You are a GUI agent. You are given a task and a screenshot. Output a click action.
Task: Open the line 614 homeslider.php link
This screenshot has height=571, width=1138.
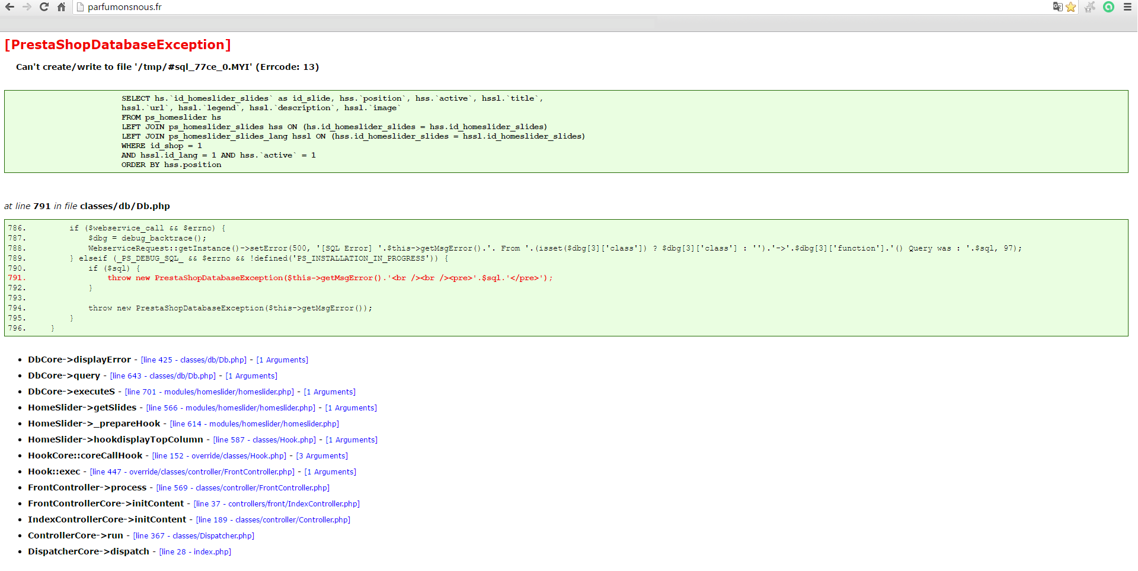[254, 424]
